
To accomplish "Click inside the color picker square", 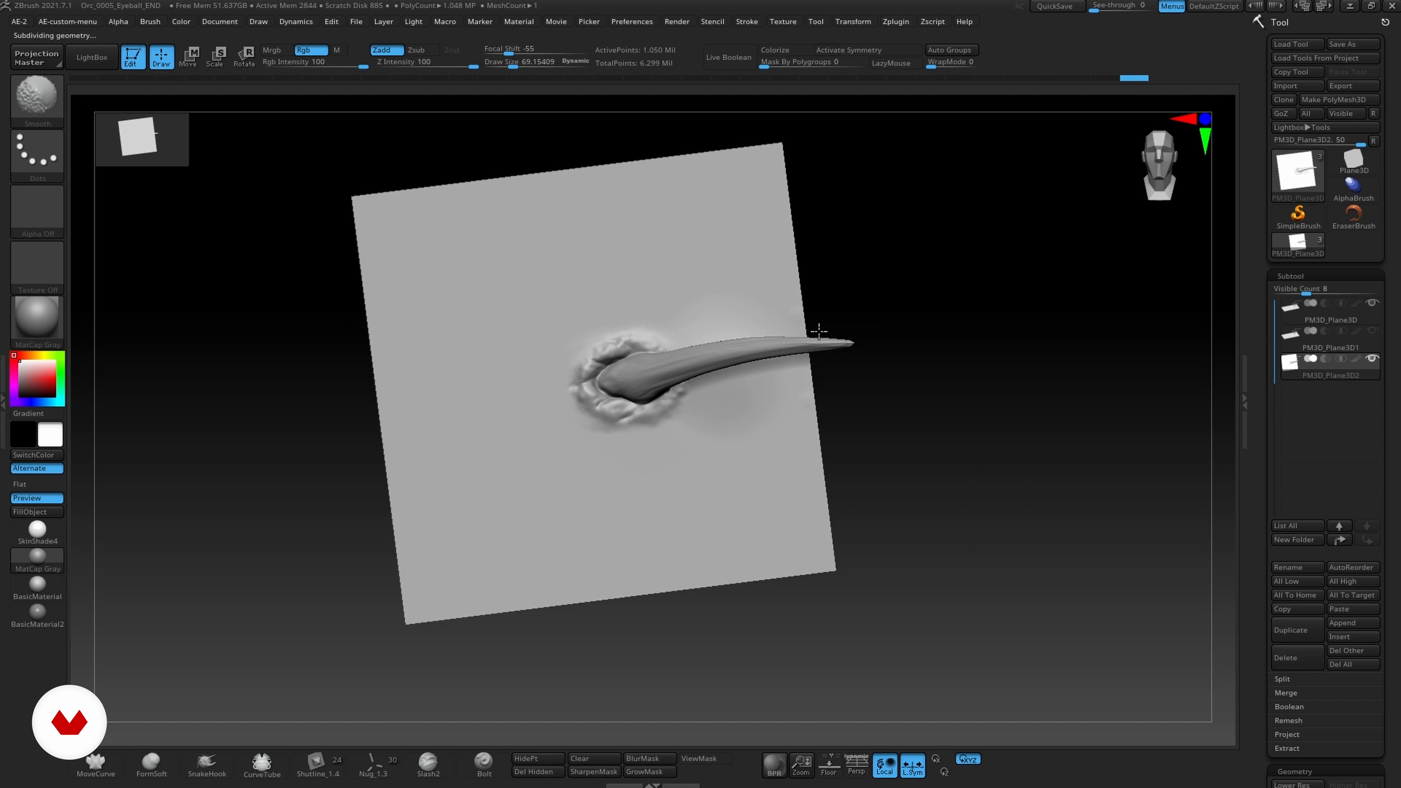I will 37,379.
